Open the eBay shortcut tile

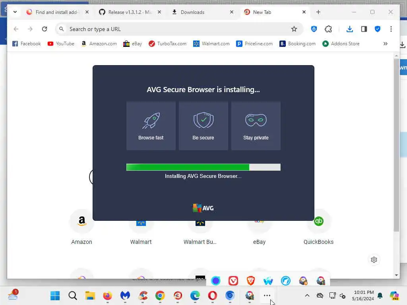[259, 234]
